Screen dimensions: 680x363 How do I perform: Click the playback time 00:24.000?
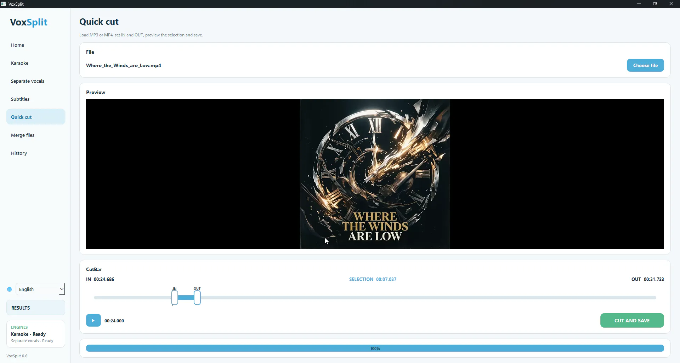click(x=114, y=321)
